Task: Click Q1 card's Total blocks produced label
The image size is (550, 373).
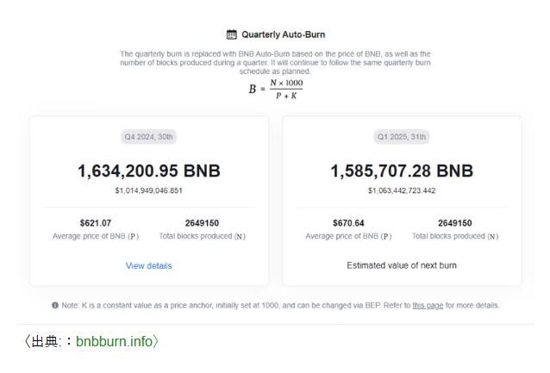Action: pyautogui.click(x=455, y=236)
